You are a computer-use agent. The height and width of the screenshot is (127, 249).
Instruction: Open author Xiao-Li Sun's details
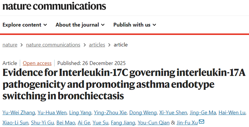pos(16,122)
